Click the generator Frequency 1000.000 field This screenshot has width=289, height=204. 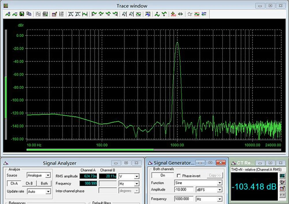tap(184, 199)
